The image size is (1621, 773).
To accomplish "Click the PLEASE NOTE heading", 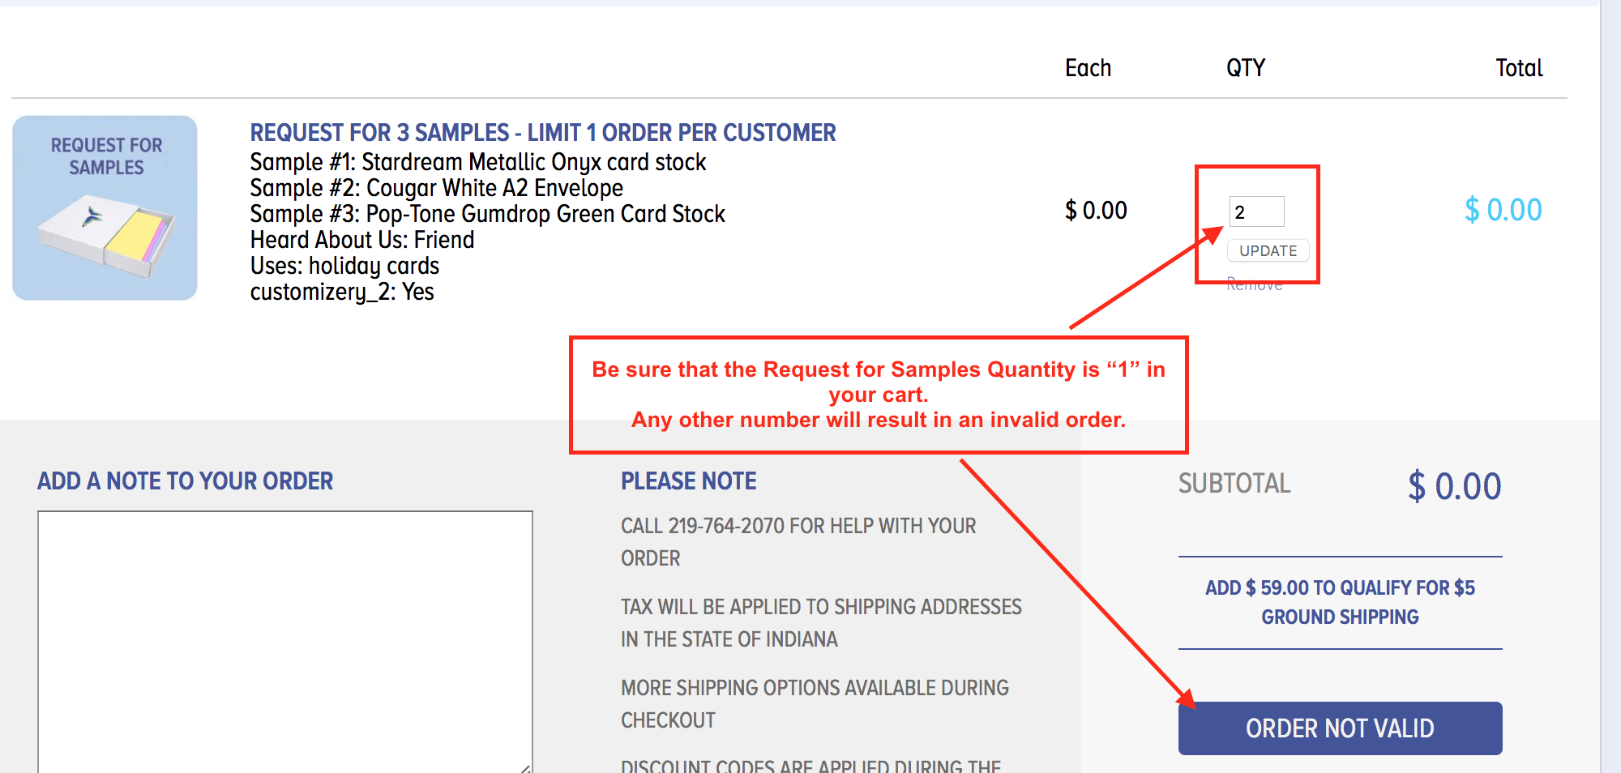I will 688,480.
